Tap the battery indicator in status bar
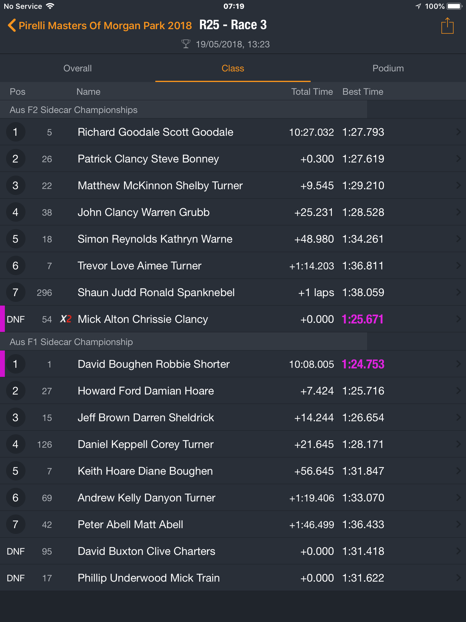The width and height of the screenshot is (466, 622). coord(454,6)
